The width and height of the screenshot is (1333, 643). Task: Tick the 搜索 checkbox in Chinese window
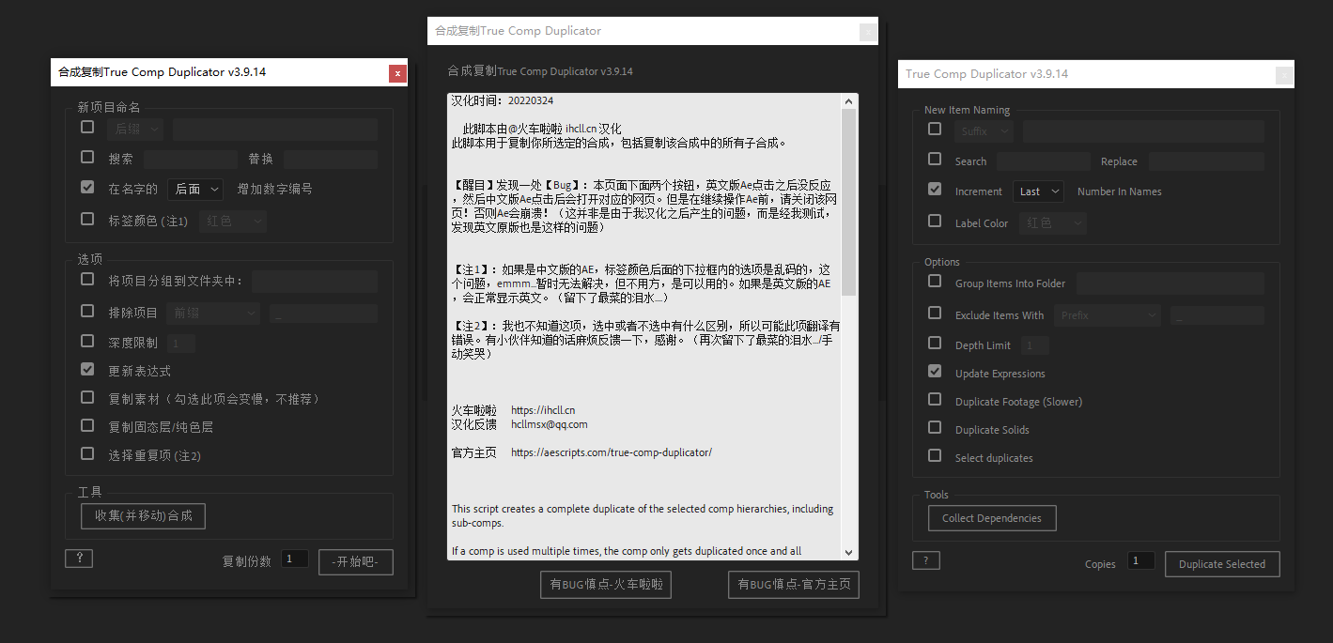(x=87, y=157)
